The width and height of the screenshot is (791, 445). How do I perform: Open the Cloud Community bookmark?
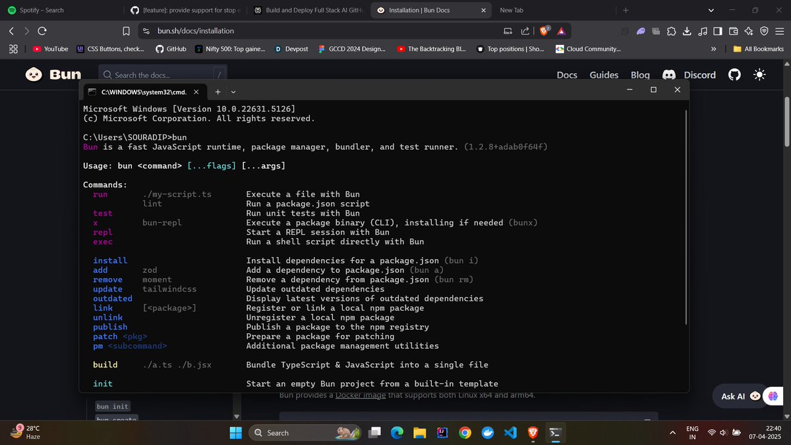pyautogui.click(x=588, y=49)
